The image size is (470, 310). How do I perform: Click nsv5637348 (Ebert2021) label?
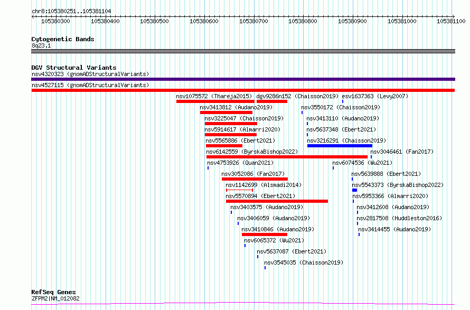point(341,129)
